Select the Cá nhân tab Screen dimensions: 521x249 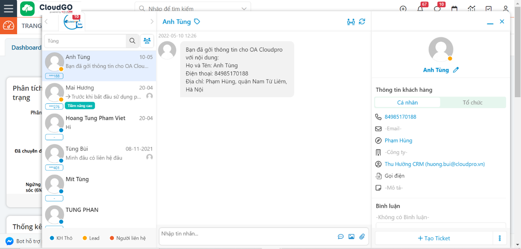[407, 102]
